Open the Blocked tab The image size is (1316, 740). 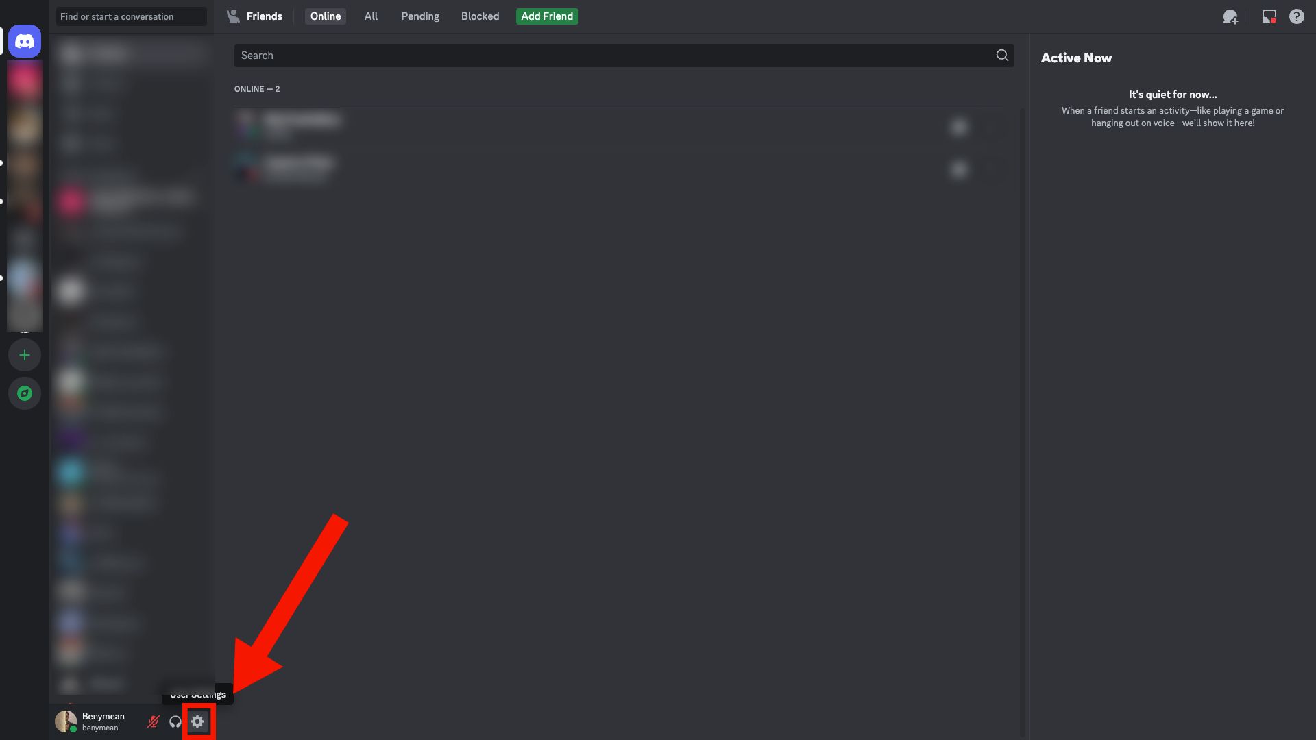[480, 16]
